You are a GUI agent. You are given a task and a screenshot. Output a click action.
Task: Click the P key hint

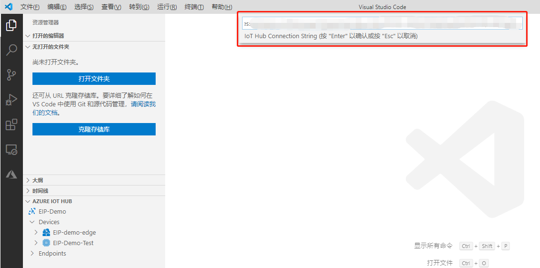click(505, 246)
